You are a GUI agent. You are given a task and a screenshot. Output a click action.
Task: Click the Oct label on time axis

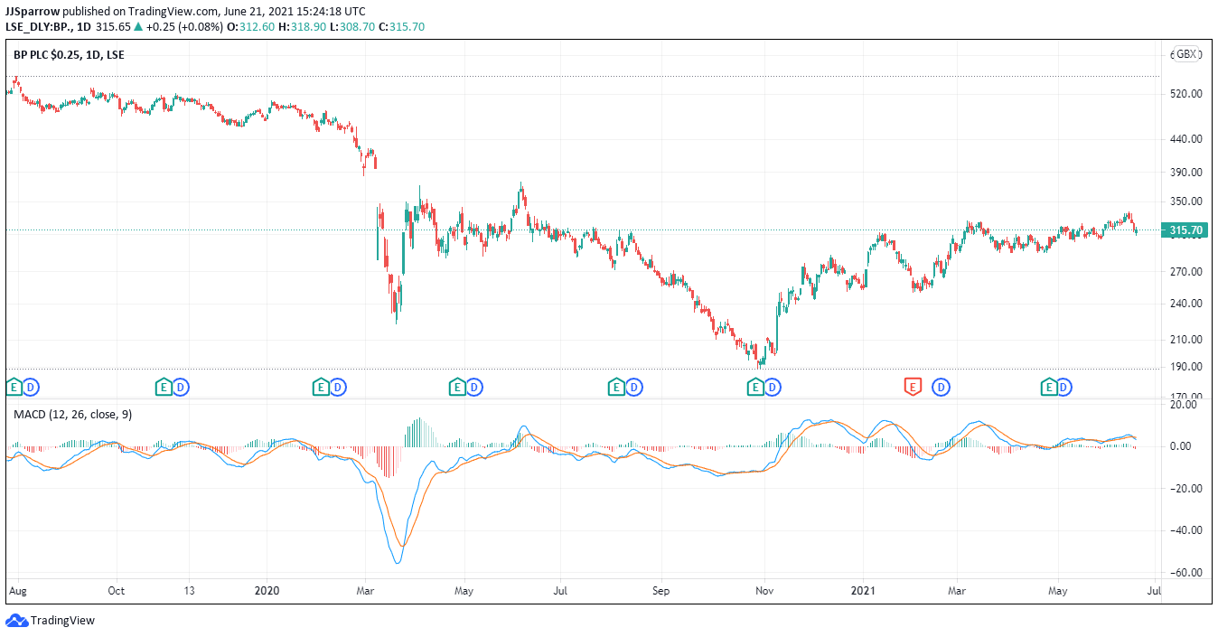click(117, 592)
